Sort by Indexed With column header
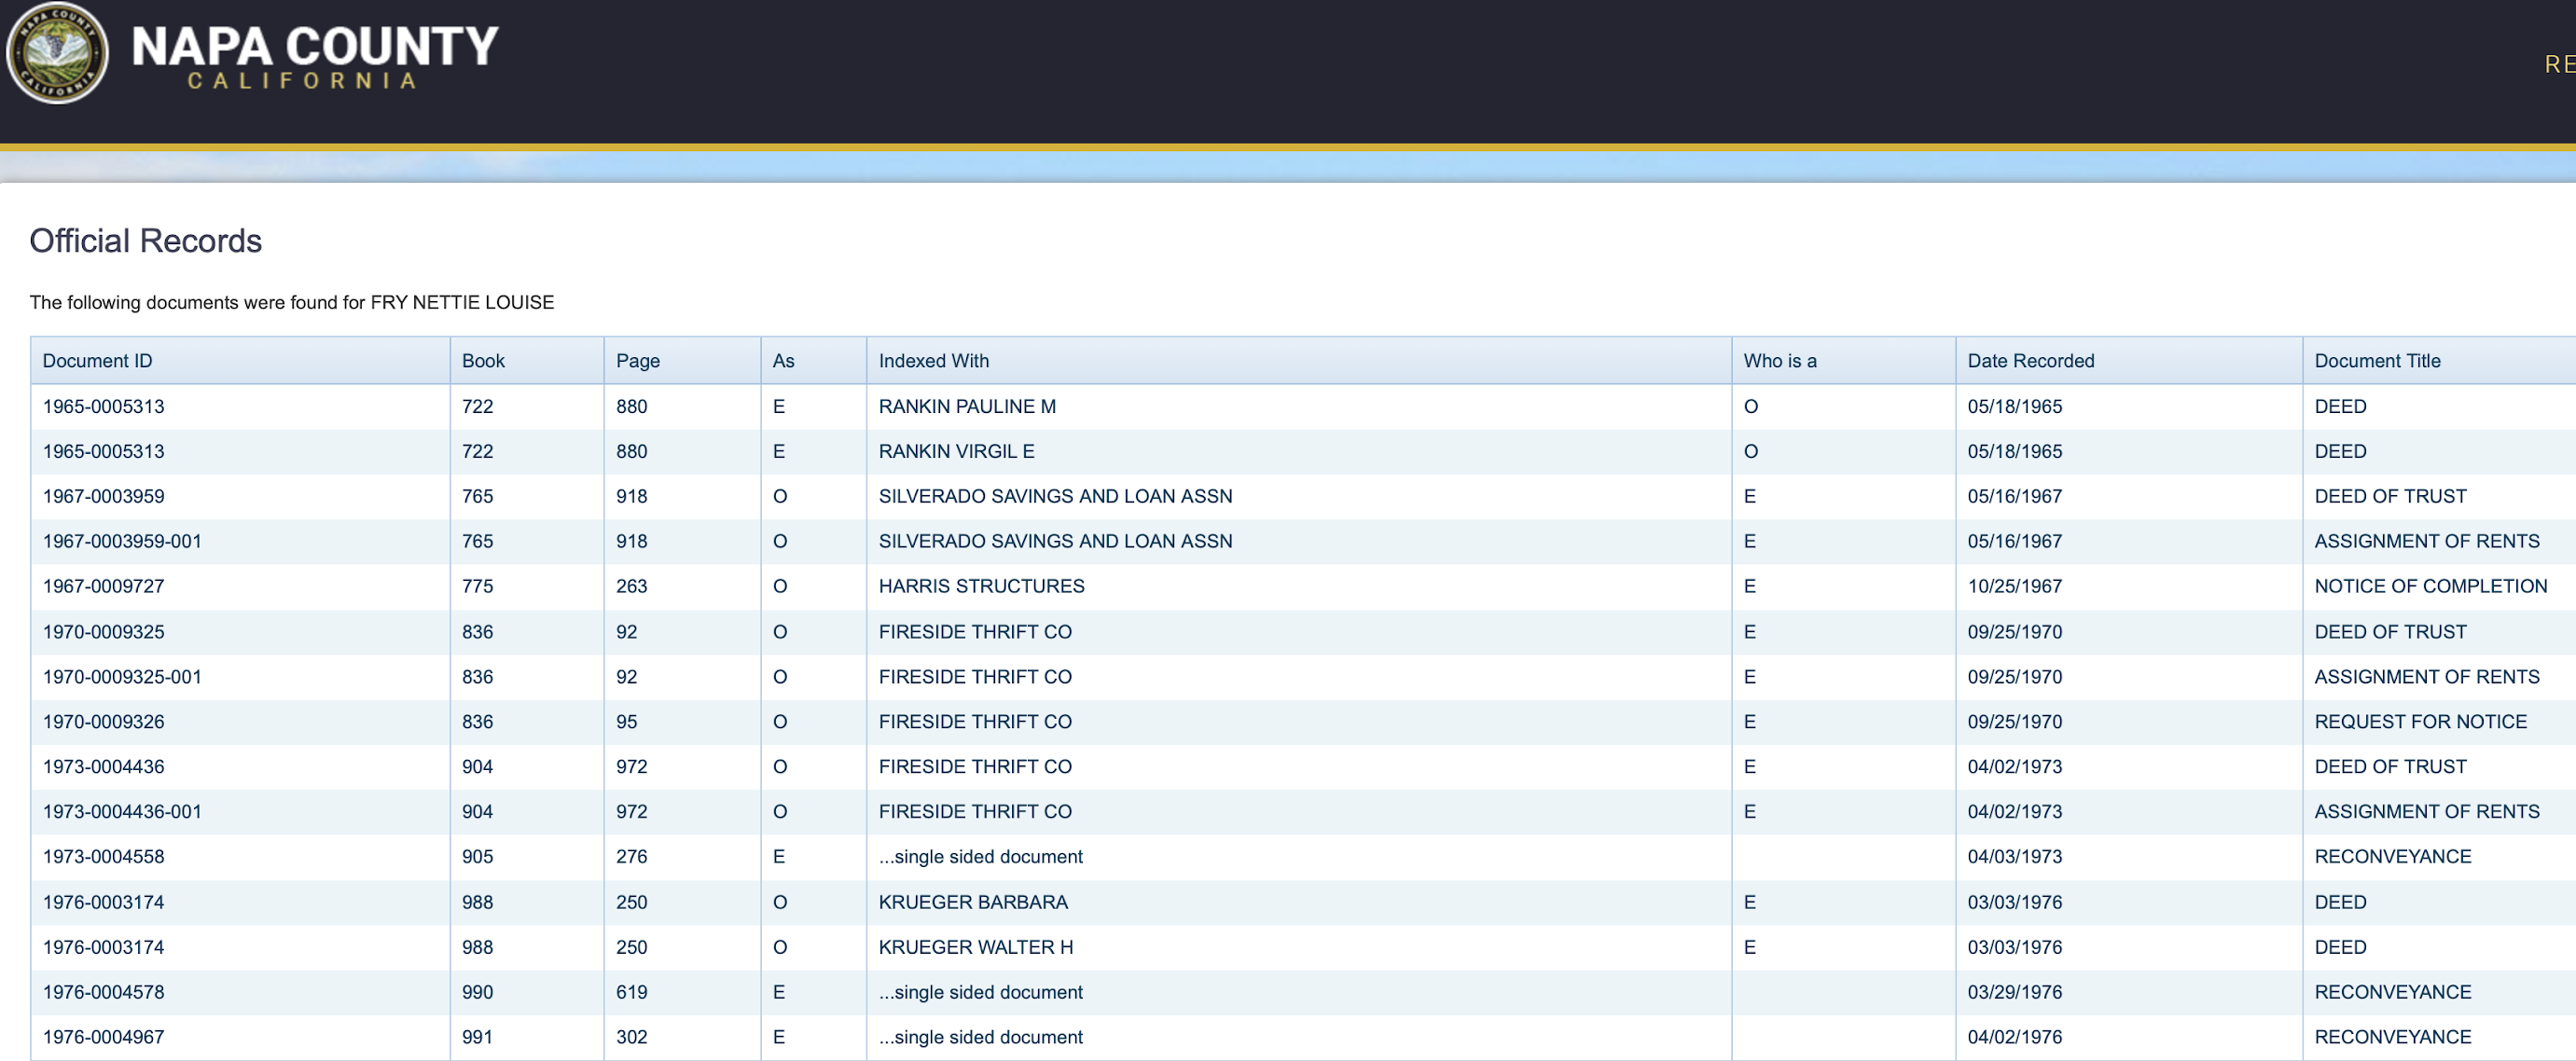 pyautogui.click(x=933, y=361)
